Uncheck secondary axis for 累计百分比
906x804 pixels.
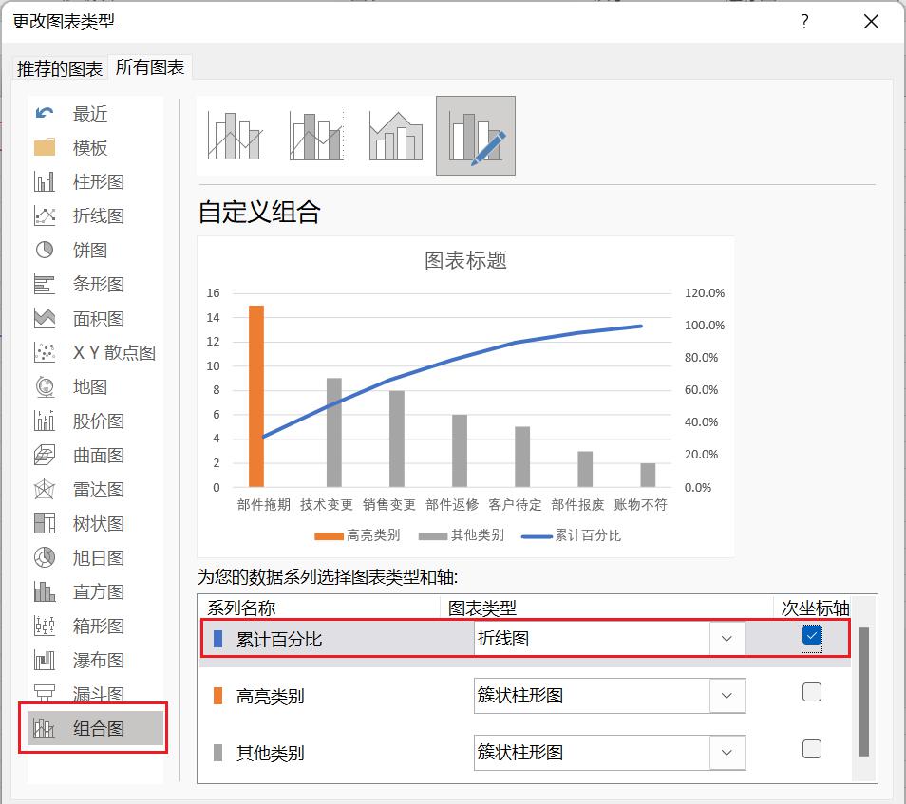pyautogui.click(x=812, y=635)
